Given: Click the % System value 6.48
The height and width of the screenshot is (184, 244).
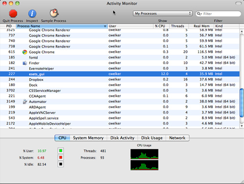Looking at the screenshot, I should tap(41, 158).
